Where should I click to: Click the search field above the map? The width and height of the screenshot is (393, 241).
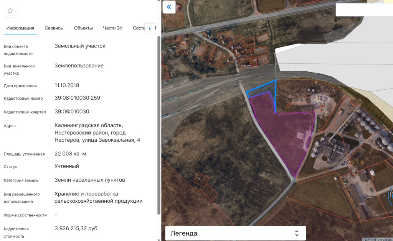click(x=364, y=10)
